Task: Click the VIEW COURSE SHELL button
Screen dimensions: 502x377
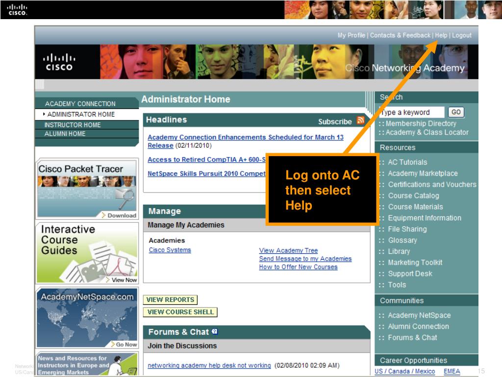Action: tap(180, 312)
